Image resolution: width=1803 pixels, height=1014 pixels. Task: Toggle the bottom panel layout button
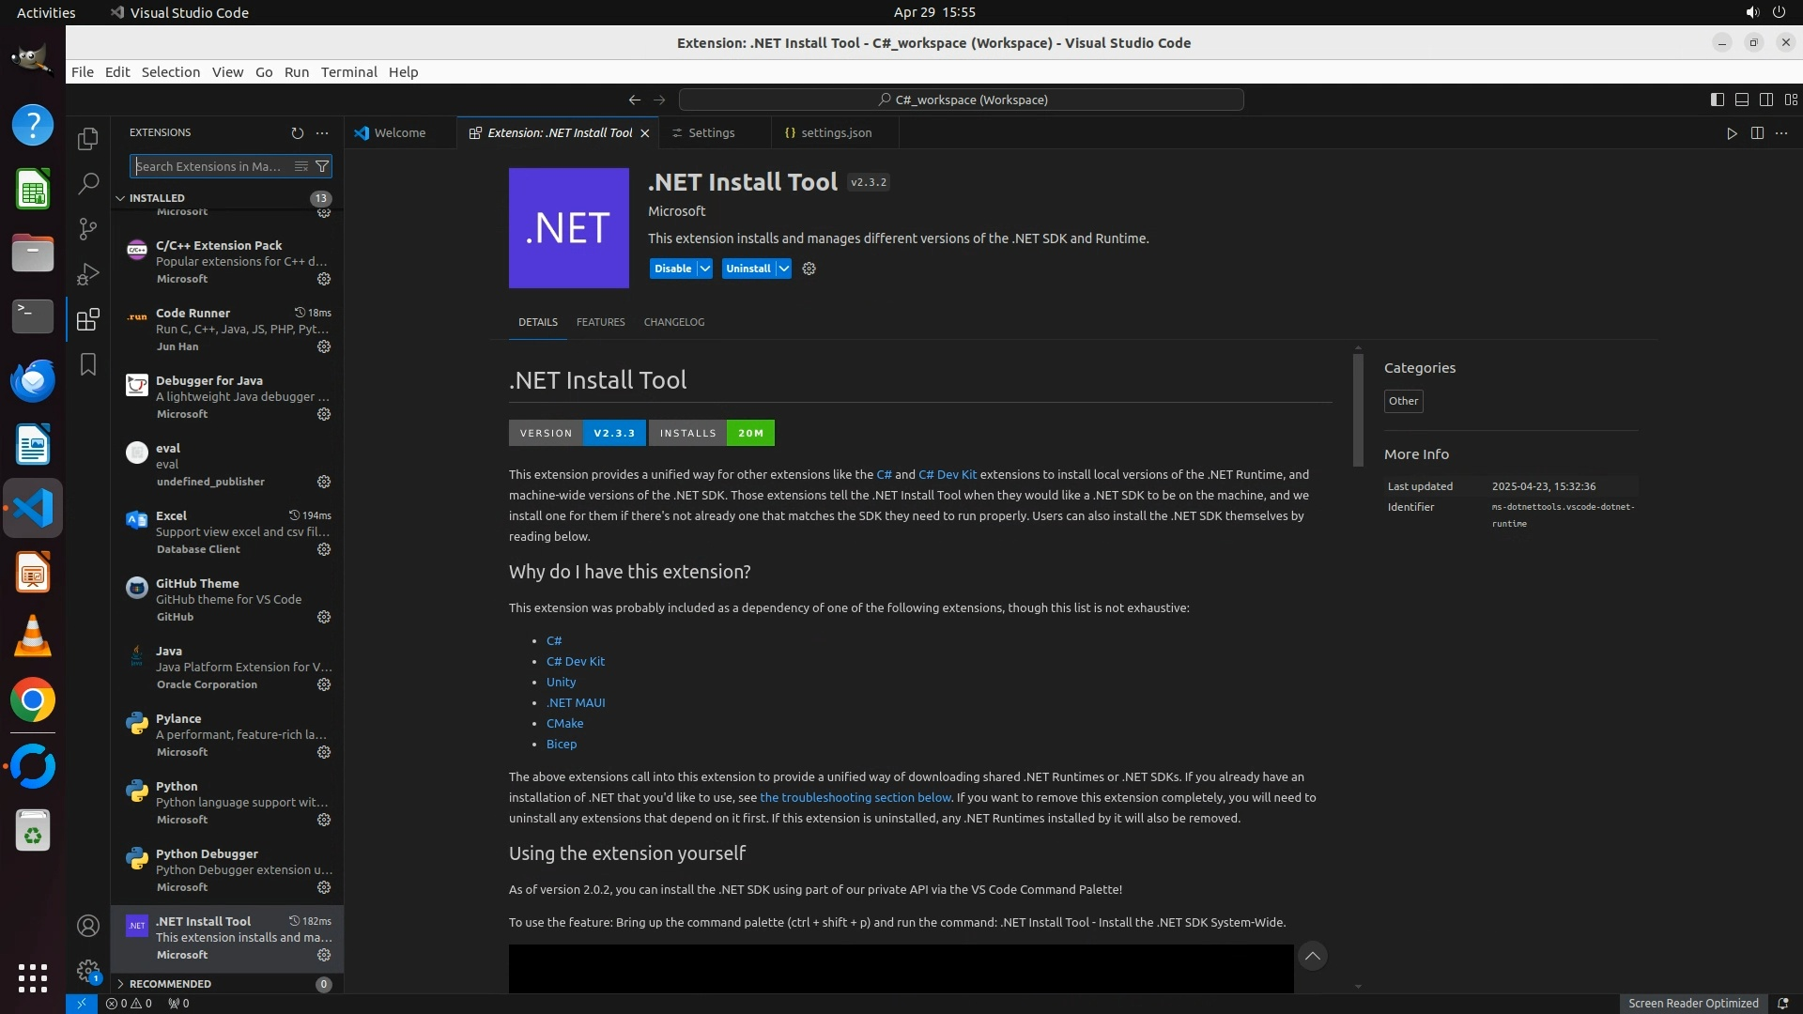[x=1741, y=100]
